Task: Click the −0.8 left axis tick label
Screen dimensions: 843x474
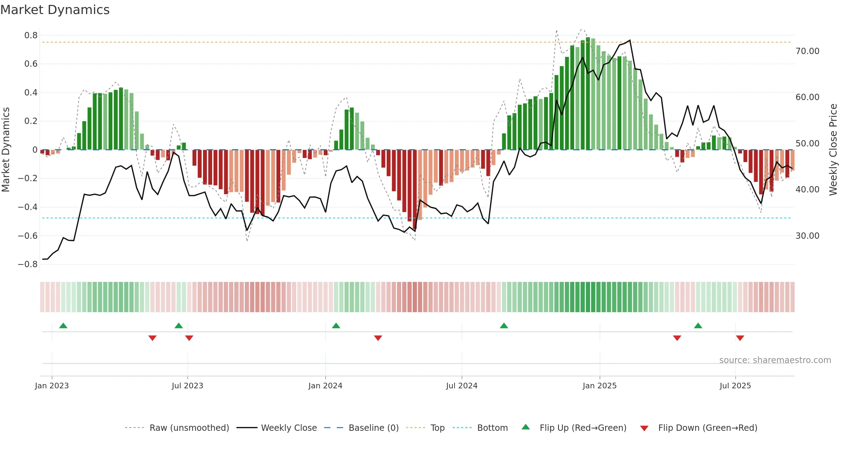Action: [x=28, y=264]
